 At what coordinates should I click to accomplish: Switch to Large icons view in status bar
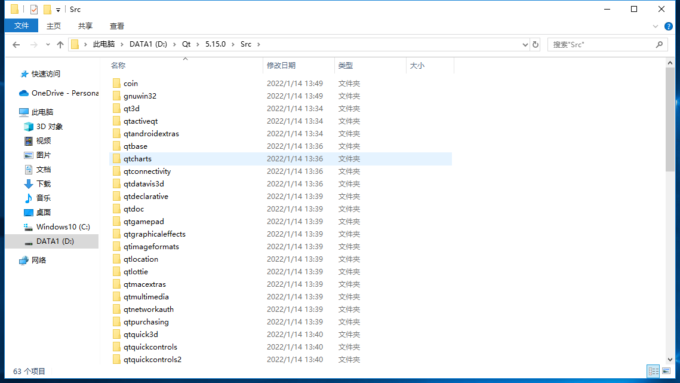[666, 371]
